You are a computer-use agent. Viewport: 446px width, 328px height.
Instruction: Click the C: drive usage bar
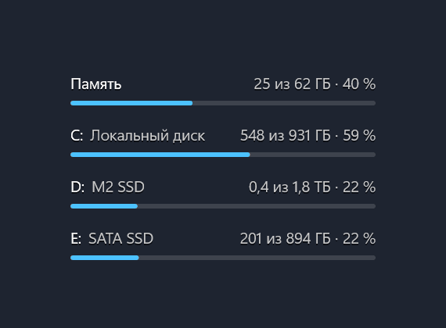point(223,155)
